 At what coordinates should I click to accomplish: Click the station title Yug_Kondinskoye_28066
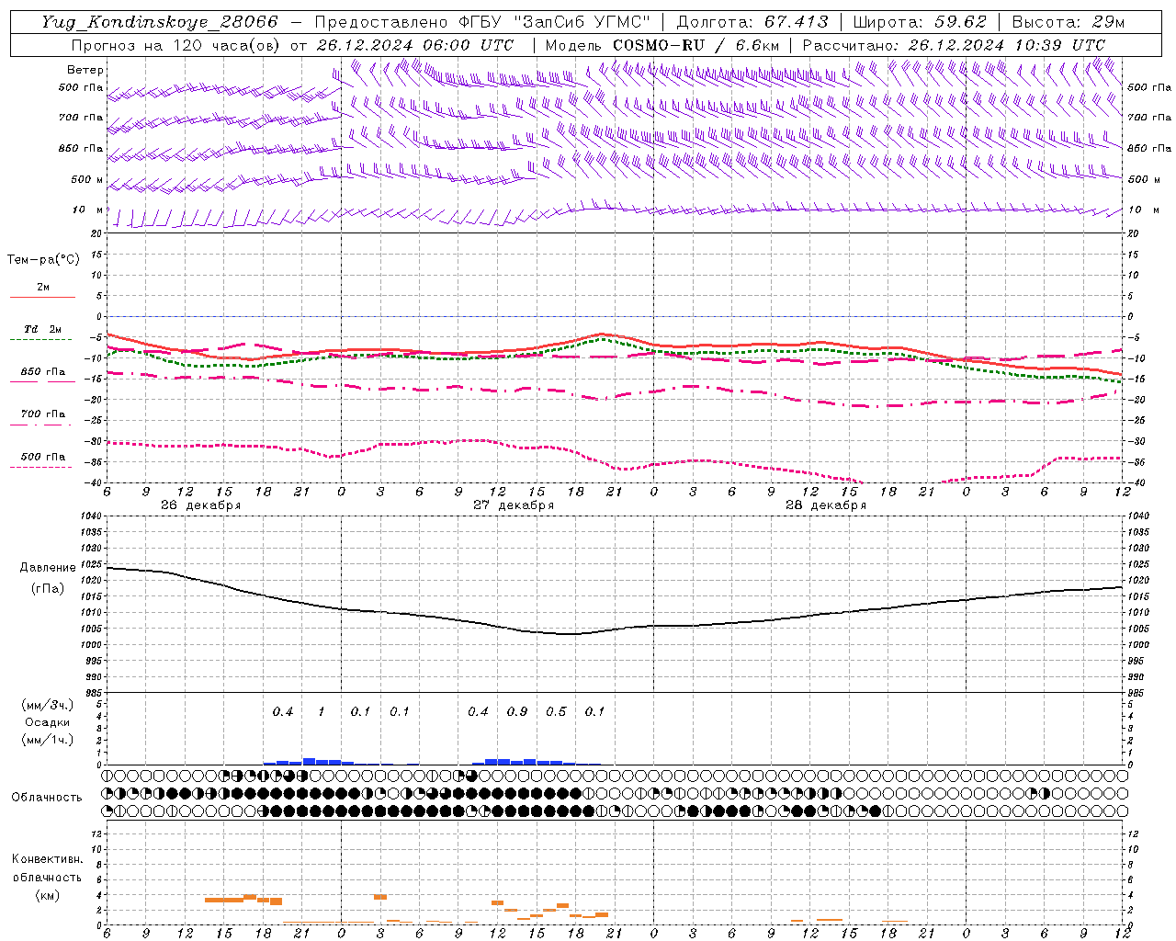160,22
